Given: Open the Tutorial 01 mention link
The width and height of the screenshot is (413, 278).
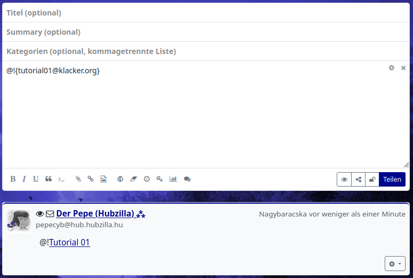Looking at the screenshot, I should point(69,243).
